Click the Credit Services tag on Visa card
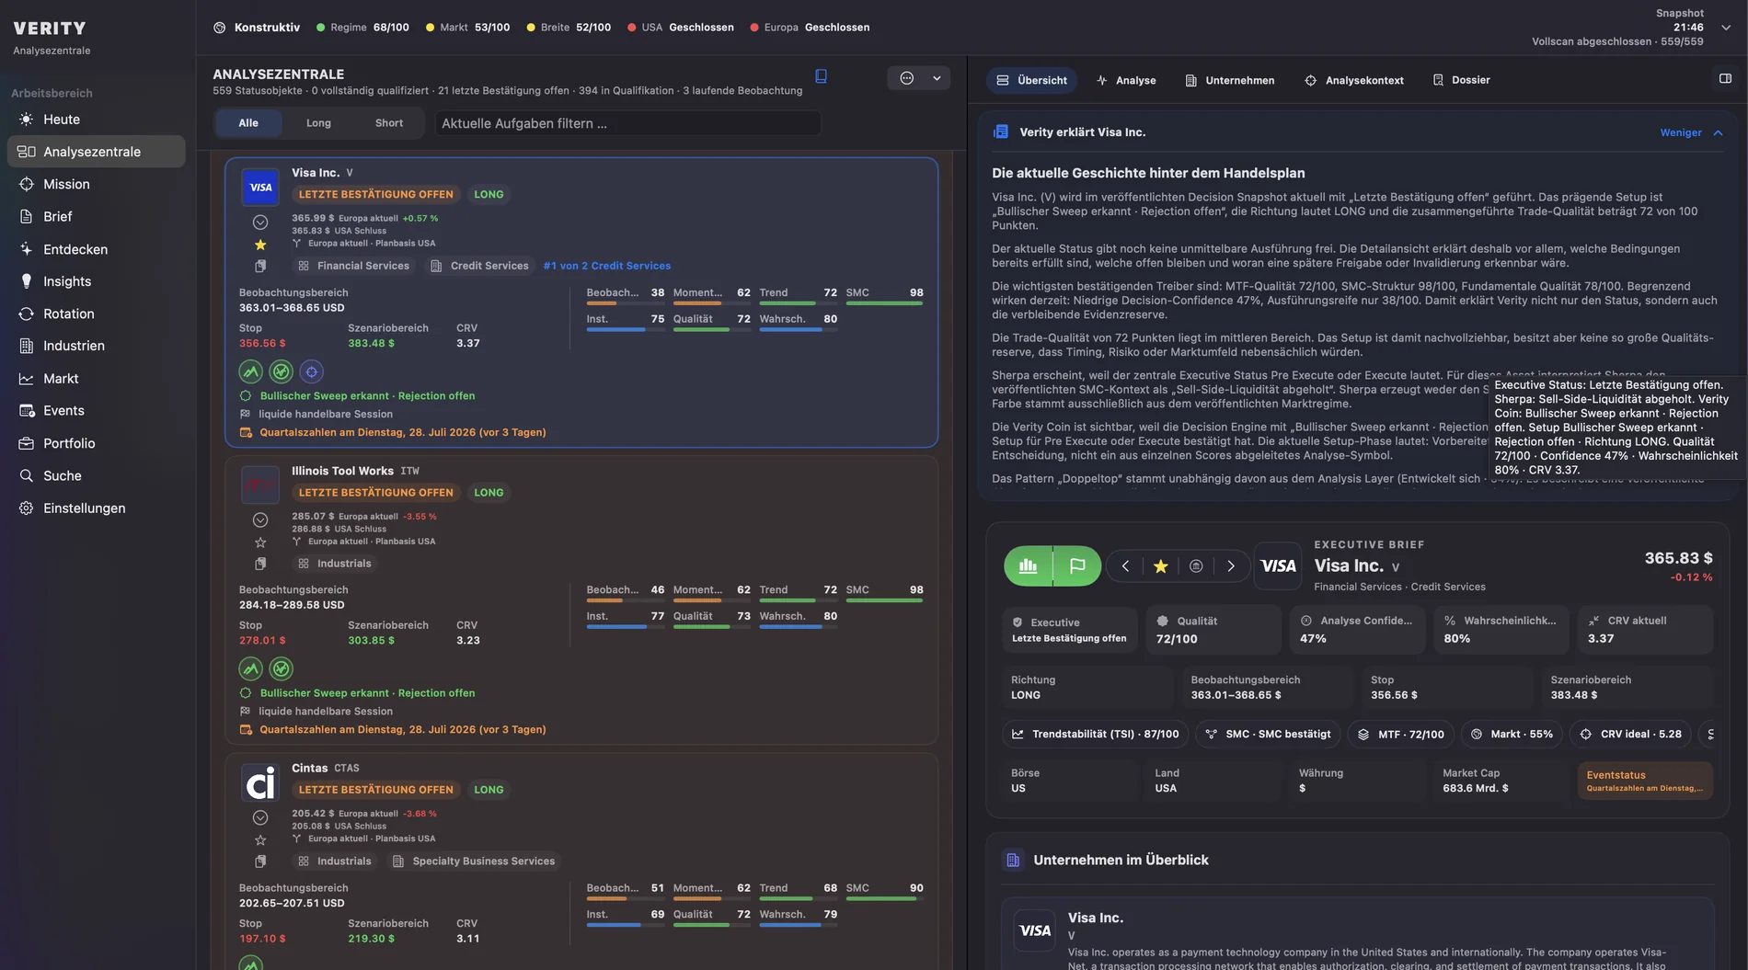This screenshot has width=1748, height=970. [x=479, y=266]
